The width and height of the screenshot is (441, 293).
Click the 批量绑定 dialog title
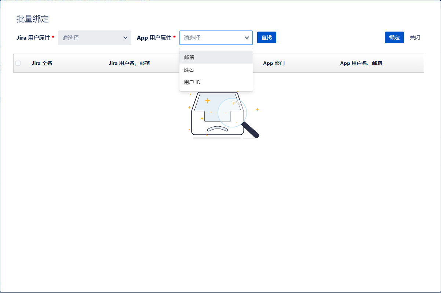point(33,19)
